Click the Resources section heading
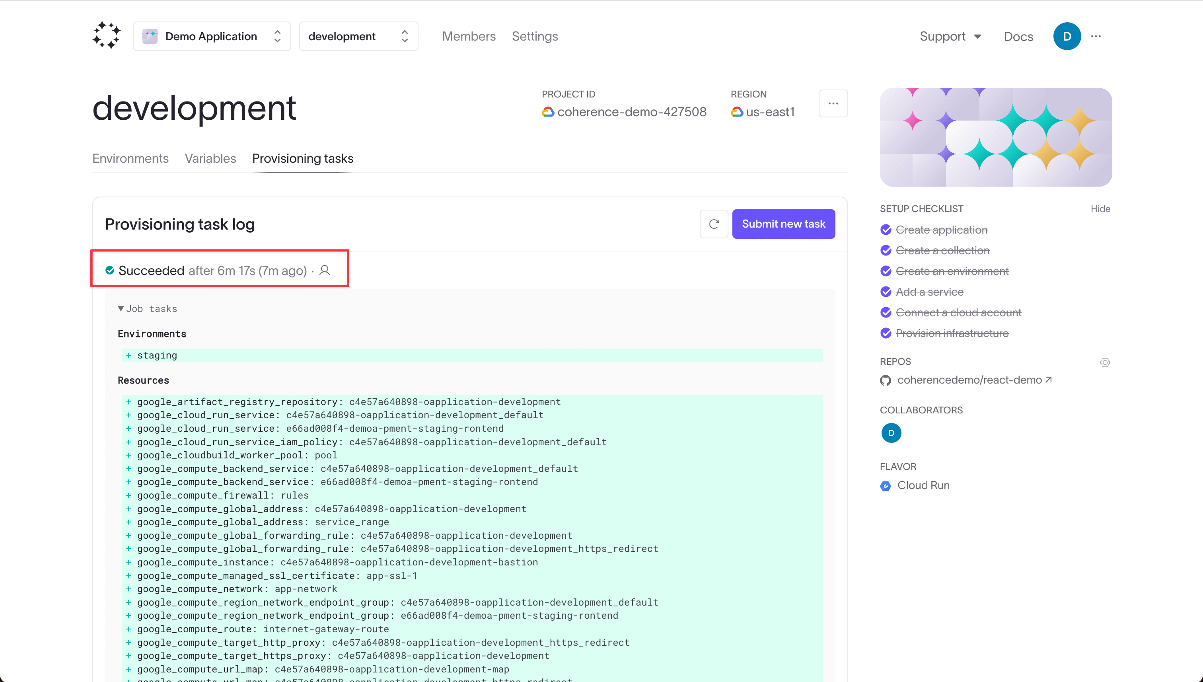This screenshot has height=682, width=1203. click(143, 380)
